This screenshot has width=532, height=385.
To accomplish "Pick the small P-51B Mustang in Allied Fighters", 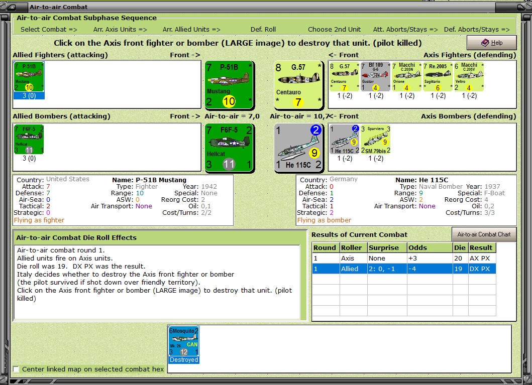I will [x=29, y=77].
